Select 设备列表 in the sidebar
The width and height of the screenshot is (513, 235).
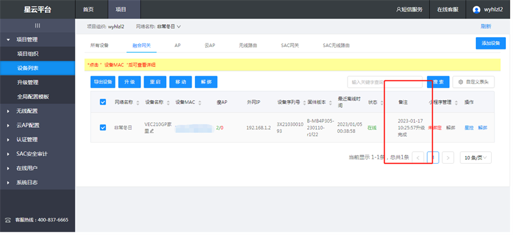point(38,68)
